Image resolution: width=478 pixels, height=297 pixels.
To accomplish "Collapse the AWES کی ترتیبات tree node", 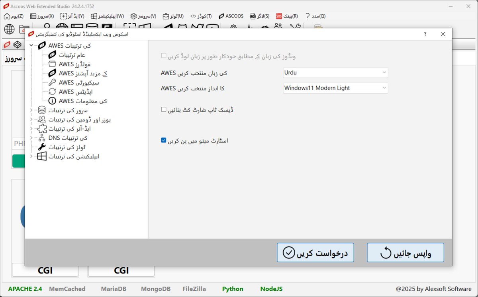I will coord(31,46).
